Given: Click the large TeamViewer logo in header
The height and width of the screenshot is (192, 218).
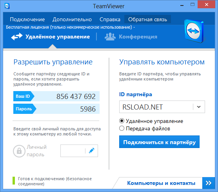Looking at the screenshot, I should click(x=194, y=31).
